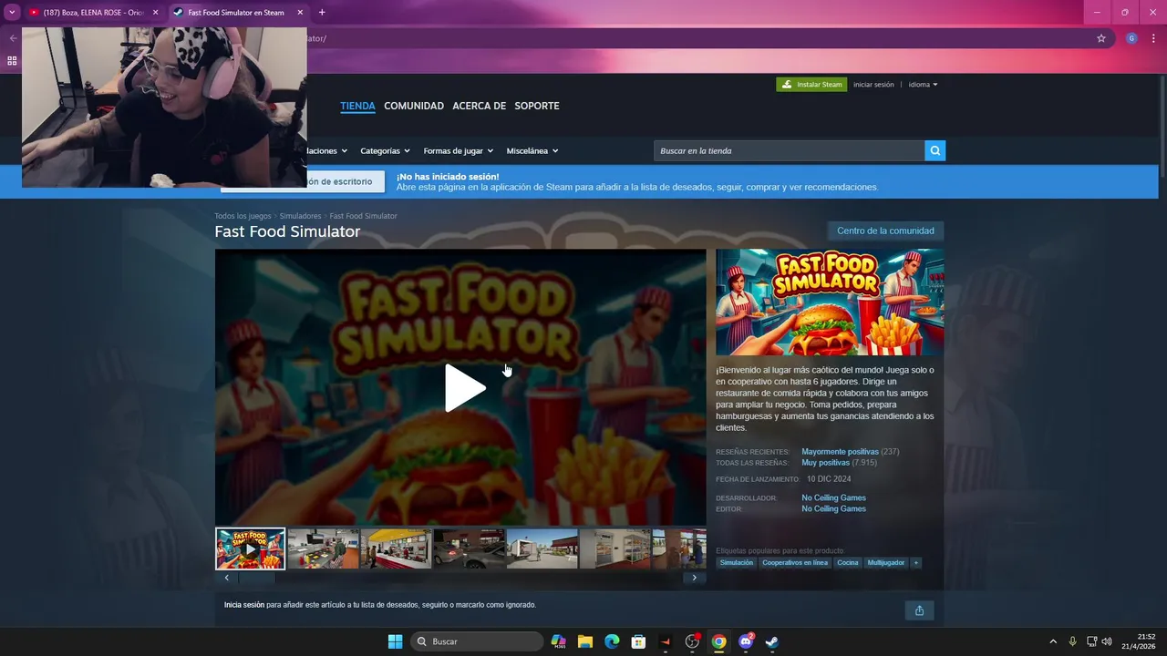The height and width of the screenshot is (656, 1167).
Task: Click the Simuladores breadcrumb
Action: pyautogui.click(x=300, y=216)
